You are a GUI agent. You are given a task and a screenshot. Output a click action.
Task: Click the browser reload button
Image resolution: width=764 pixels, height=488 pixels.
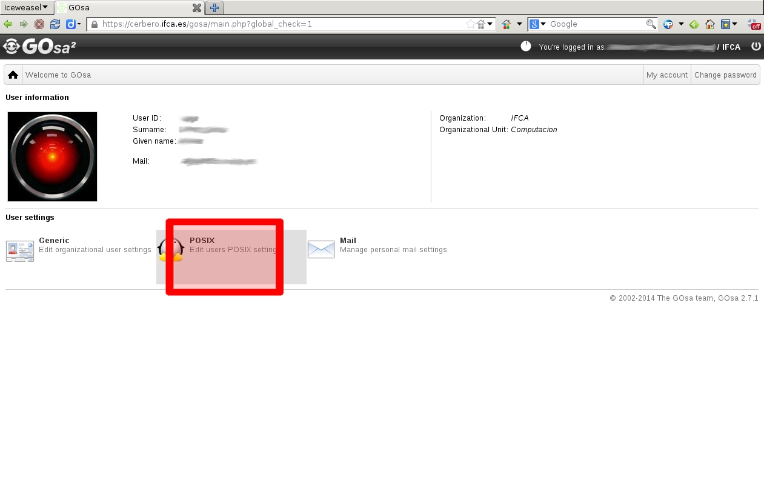(x=55, y=24)
